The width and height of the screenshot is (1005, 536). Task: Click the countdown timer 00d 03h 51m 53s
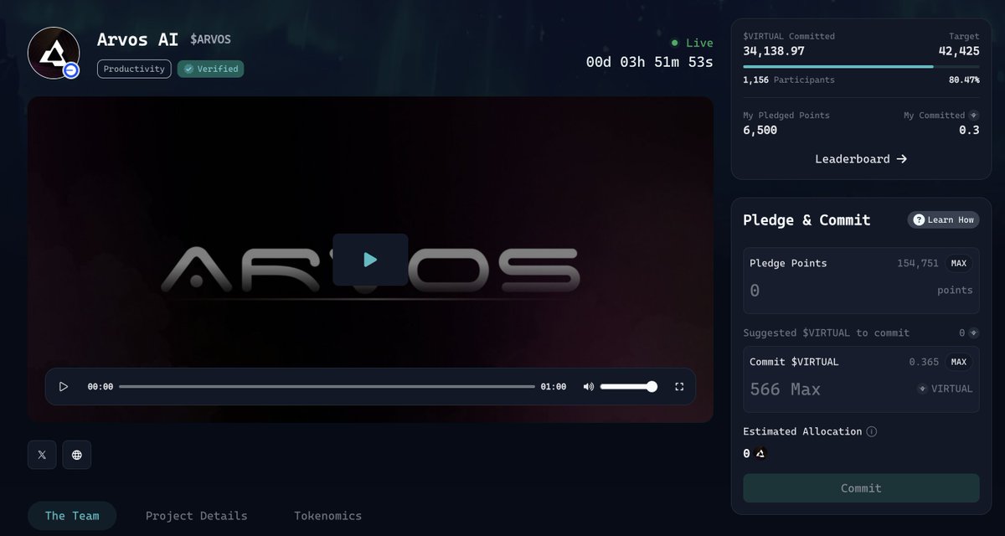pos(650,62)
